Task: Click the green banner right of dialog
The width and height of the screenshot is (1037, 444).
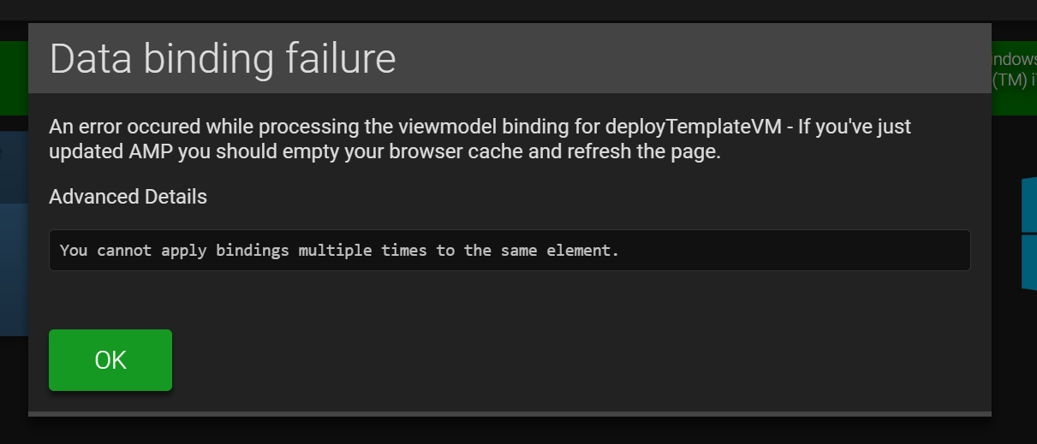Action: 1014,78
